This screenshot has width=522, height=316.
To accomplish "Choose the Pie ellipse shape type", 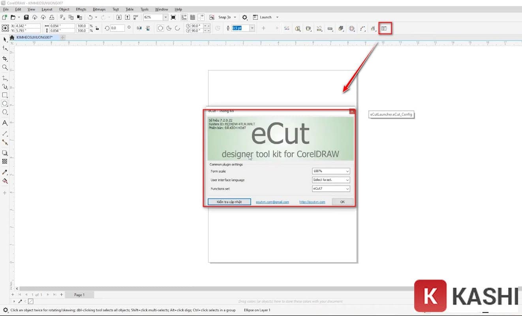I will (169, 28).
